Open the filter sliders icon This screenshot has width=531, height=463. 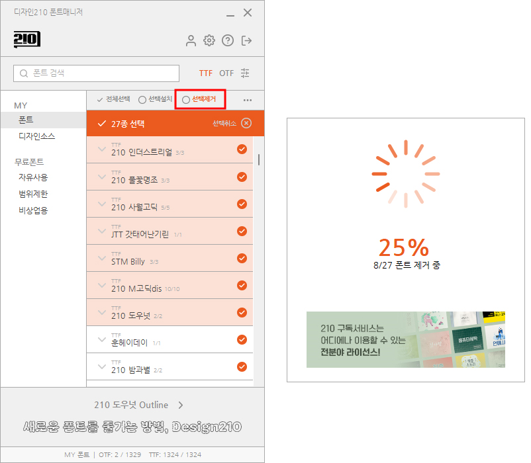(x=245, y=73)
